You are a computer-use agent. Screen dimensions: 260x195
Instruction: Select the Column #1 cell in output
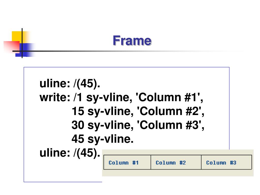point(127,162)
